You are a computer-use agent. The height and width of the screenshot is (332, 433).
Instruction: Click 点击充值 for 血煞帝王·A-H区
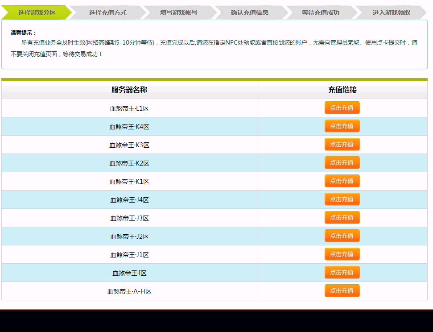(x=342, y=290)
